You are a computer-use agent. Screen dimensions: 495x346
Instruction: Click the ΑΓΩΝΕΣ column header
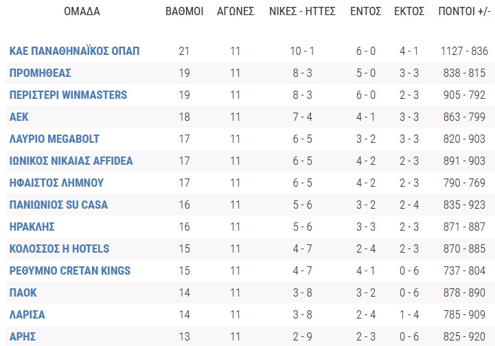(235, 12)
